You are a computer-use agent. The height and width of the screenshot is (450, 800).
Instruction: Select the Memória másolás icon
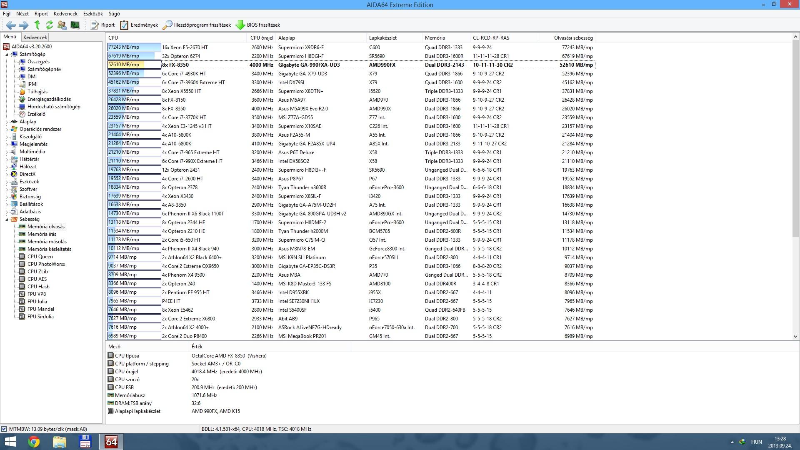22,242
